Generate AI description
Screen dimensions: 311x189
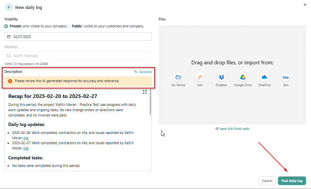pyautogui.click(x=143, y=72)
